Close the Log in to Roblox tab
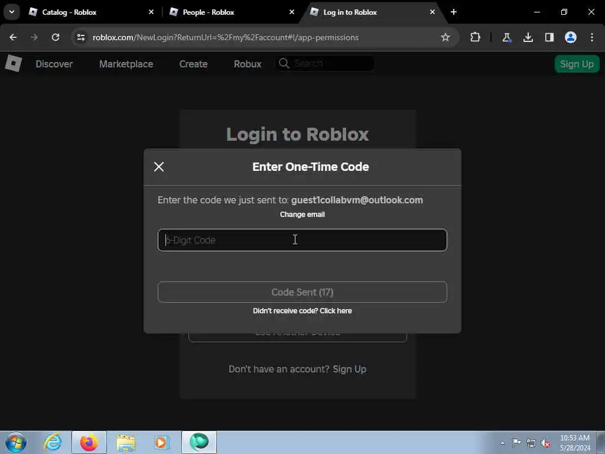 click(x=432, y=12)
